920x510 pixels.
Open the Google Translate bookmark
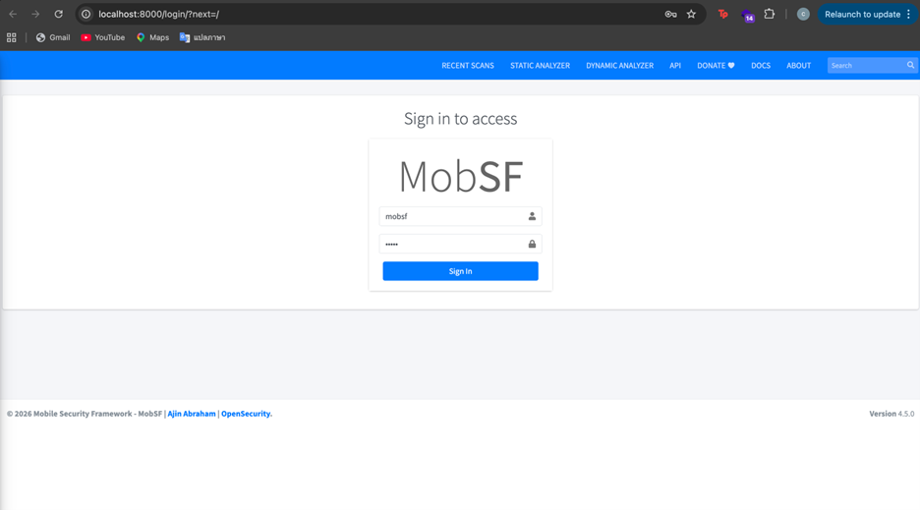pos(202,37)
